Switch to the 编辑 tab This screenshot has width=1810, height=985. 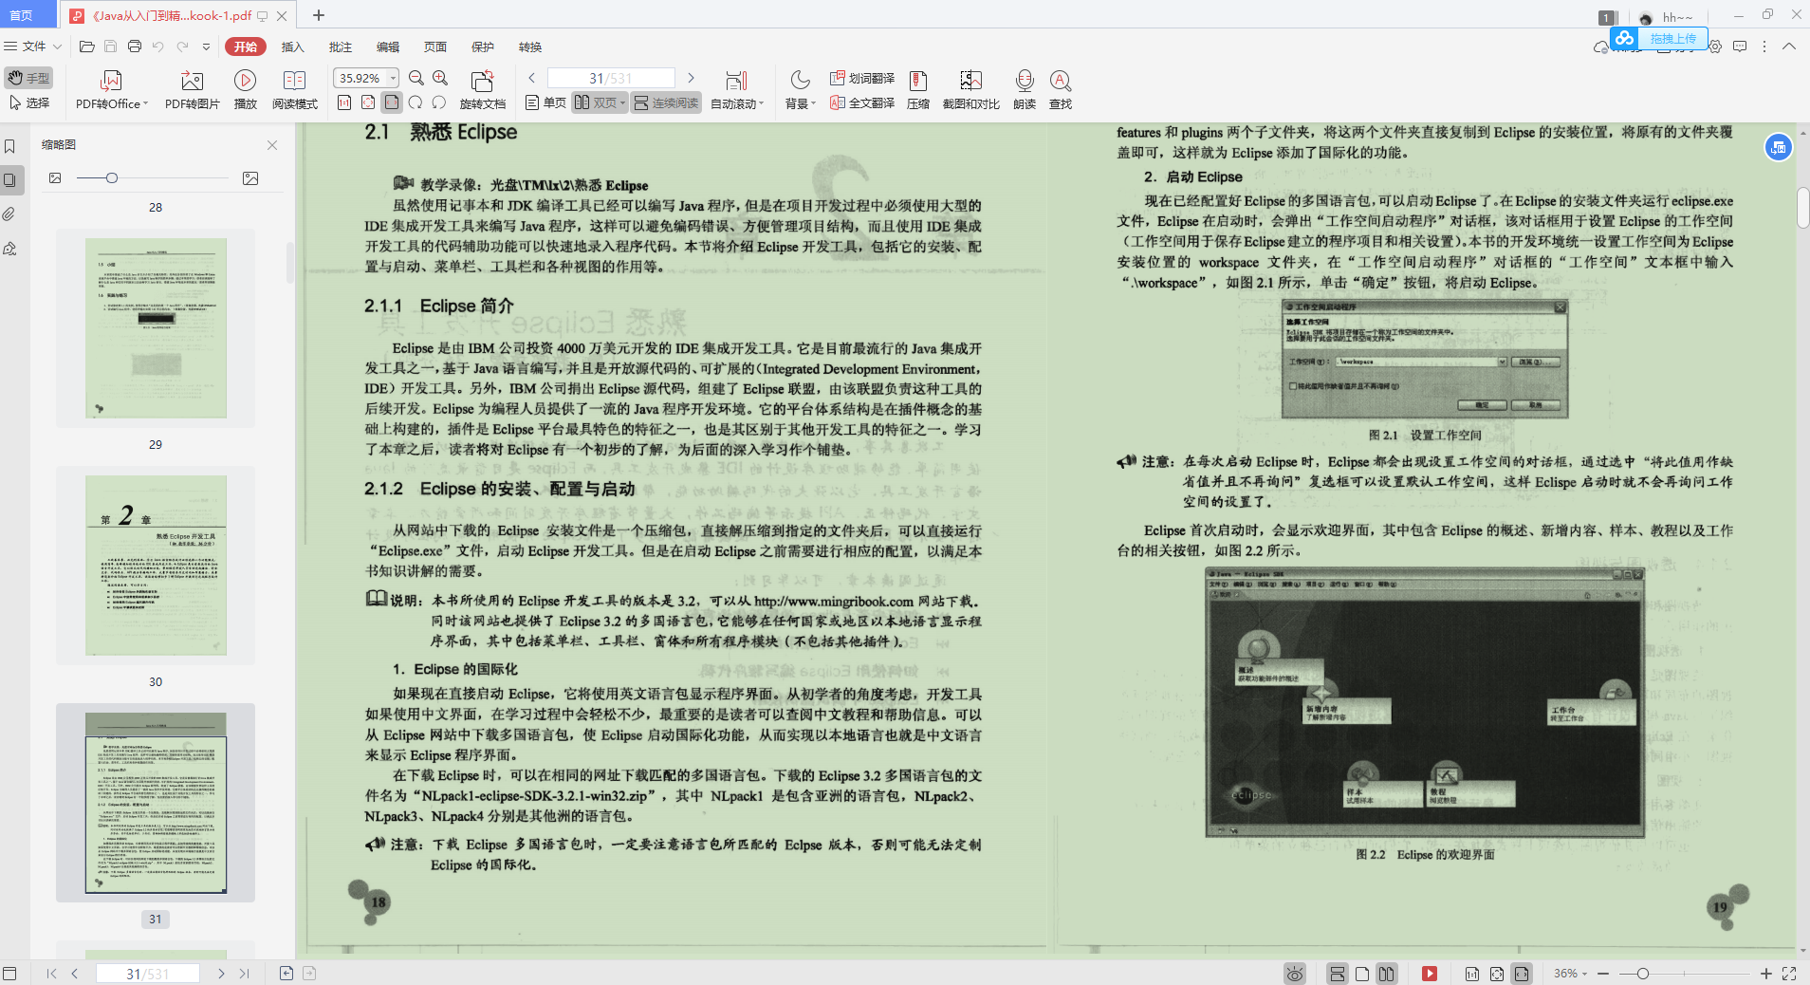tap(388, 46)
